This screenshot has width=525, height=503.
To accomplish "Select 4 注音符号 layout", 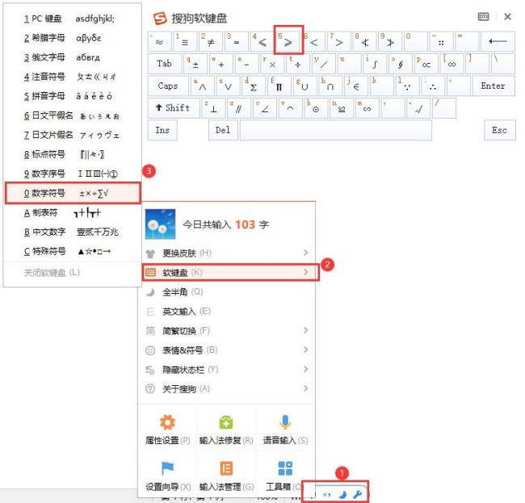I will [x=73, y=77].
